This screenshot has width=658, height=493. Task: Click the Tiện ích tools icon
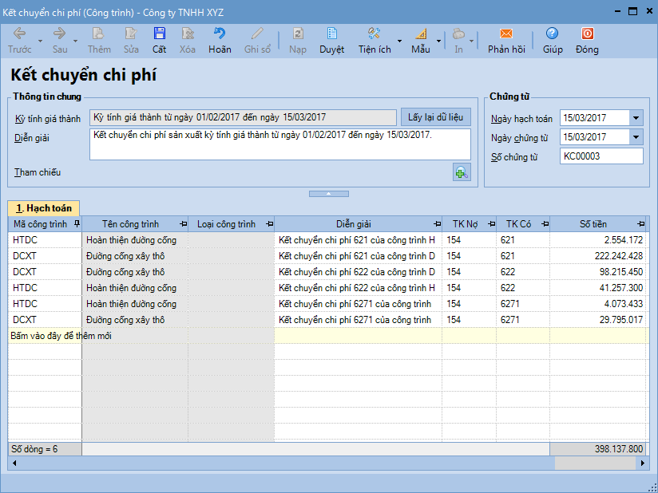[374, 34]
